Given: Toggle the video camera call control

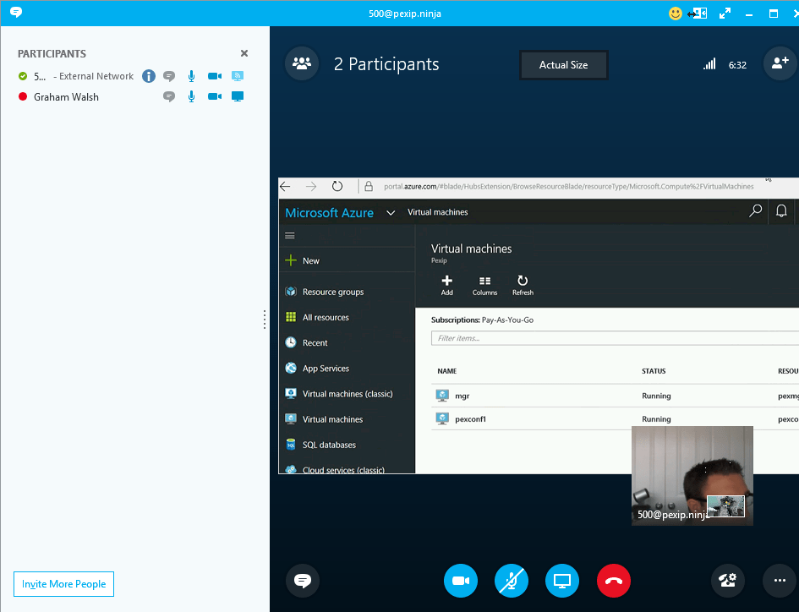Looking at the screenshot, I should [461, 581].
